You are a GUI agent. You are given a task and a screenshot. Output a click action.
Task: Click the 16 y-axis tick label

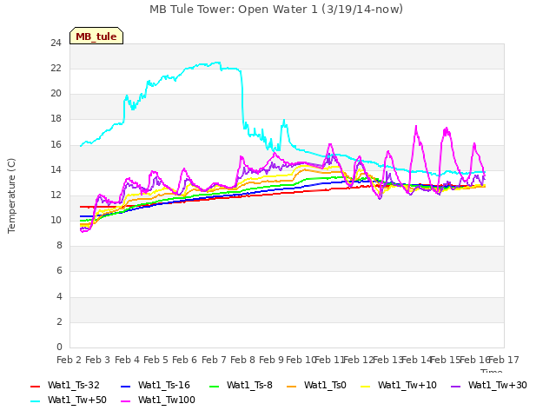56,144
